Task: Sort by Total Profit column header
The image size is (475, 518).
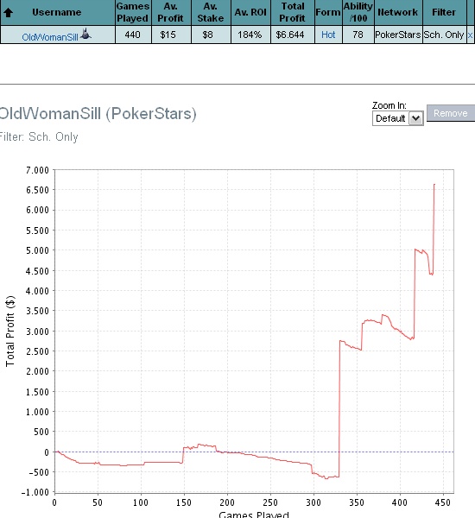Action: pyautogui.click(x=292, y=12)
